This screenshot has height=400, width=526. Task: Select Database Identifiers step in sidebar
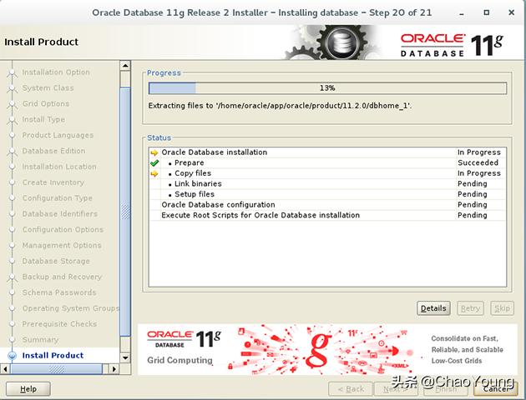pyautogui.click(x=60, y=213)
